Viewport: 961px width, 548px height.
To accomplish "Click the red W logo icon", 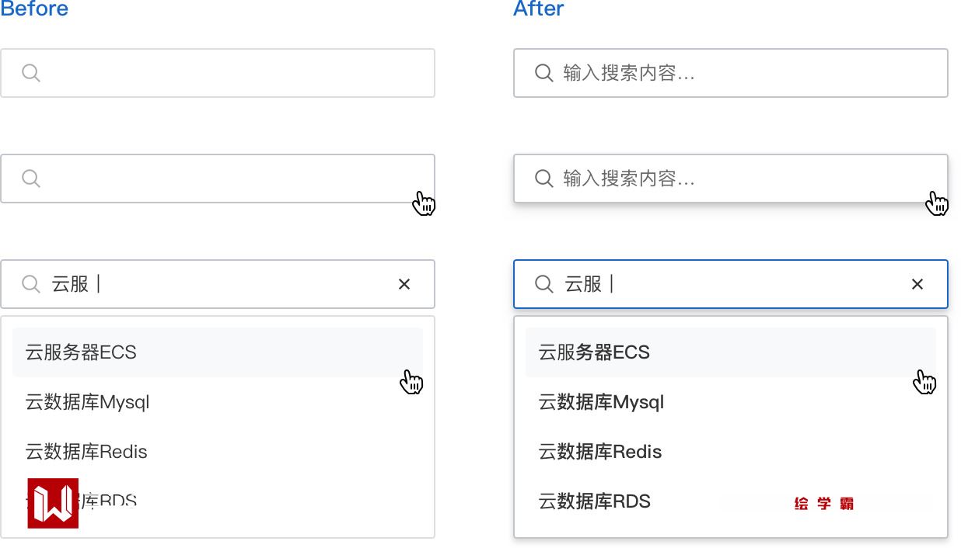I will [x=53, y=503].
